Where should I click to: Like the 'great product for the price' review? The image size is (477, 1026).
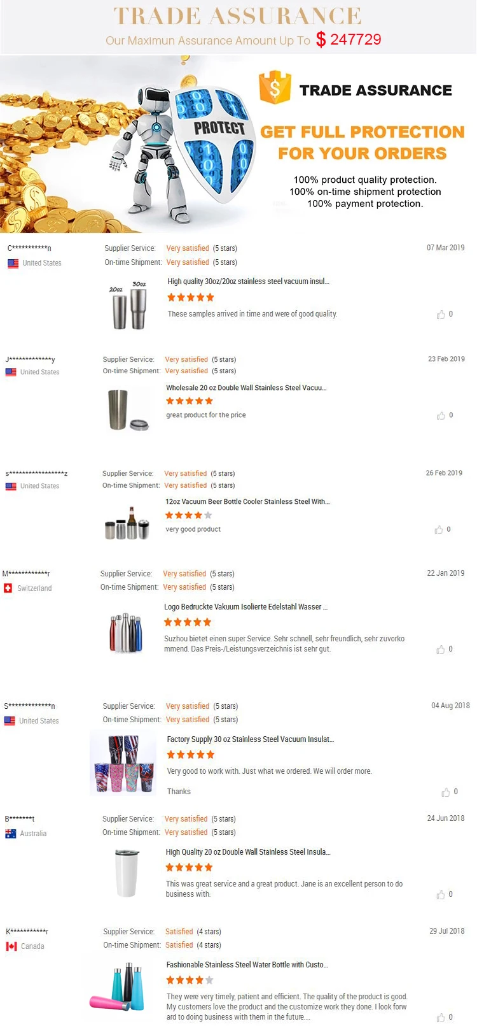(441, 416)
